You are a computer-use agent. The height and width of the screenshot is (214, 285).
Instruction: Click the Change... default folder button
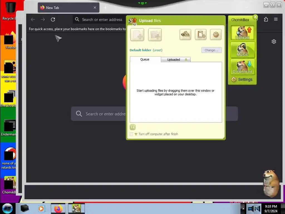212,50
